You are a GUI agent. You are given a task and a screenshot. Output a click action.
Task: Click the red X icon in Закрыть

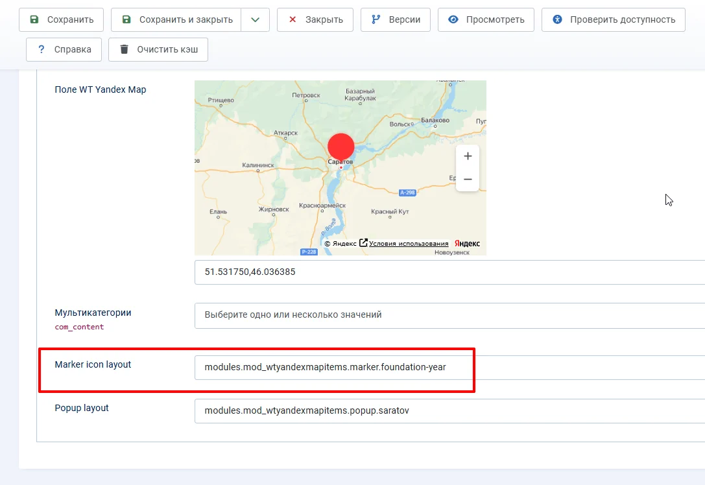click(293, 19)
